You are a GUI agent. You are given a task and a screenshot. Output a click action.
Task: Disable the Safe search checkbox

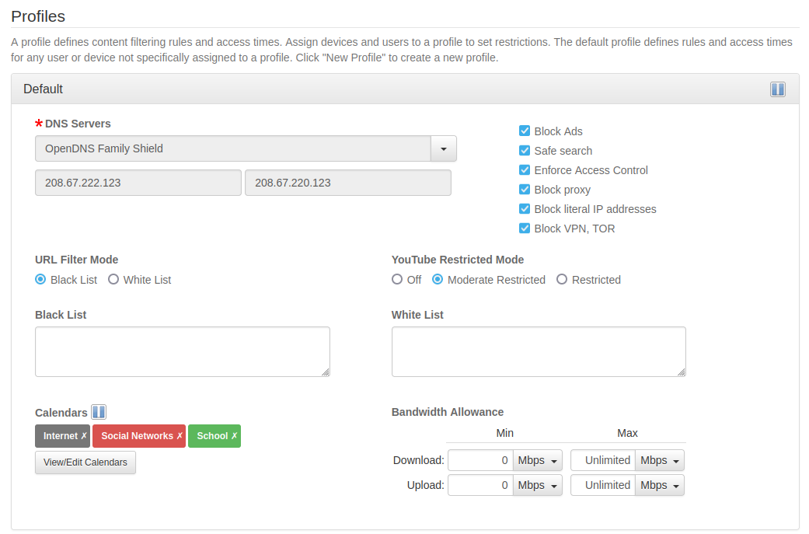click(x=525, y=151)
